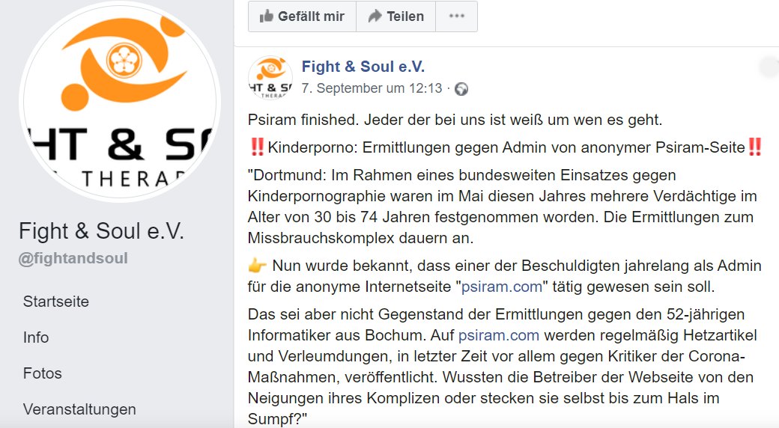Open the large Fight & Soul profile picture
Viewport: 779px width, 428px height.
pos(120,101)
